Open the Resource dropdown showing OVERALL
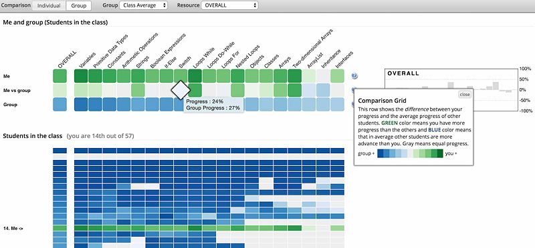Viewport: 535px width, 248px height. tap(229, 5)
